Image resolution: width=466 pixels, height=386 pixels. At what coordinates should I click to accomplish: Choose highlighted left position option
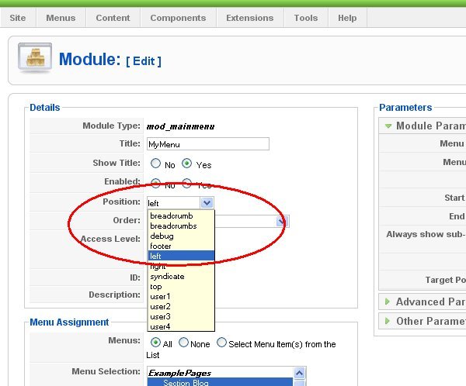click(x=181, y=256)
